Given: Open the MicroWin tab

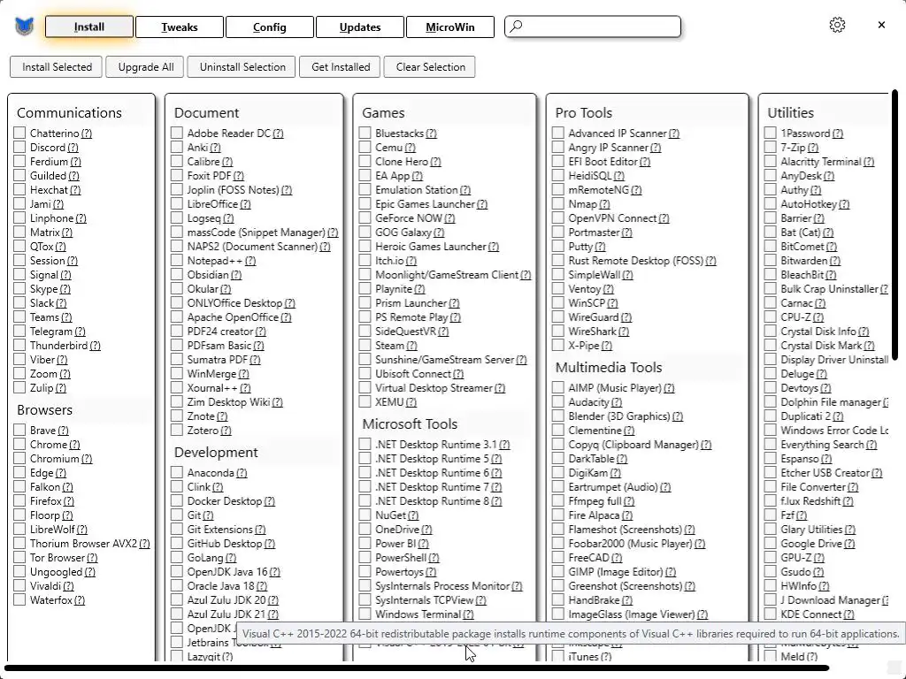Looking at the screenshot, I should point(450,27).
